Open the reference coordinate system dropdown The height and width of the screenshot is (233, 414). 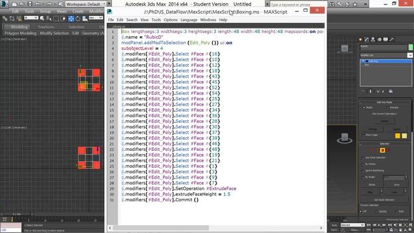click(96, 17)
